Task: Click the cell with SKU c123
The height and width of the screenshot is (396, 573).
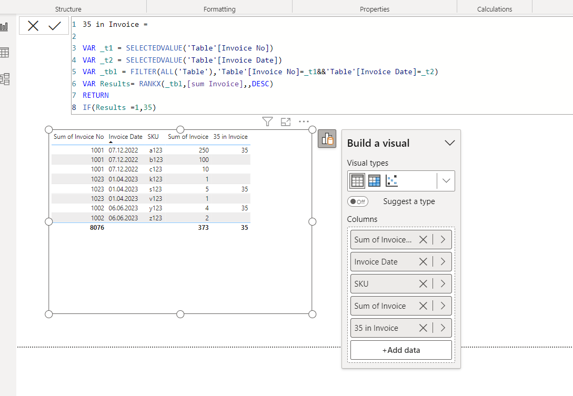Action: coord(156,169)
